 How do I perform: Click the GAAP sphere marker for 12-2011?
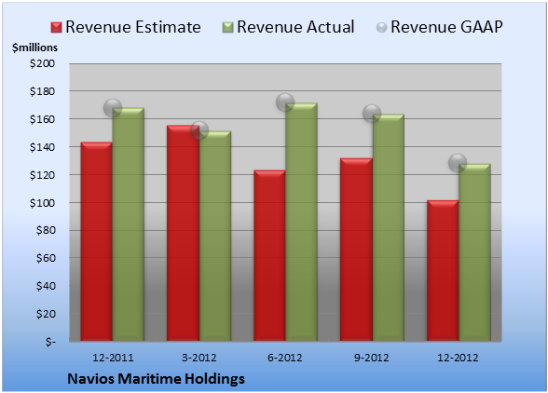point(113,108)
